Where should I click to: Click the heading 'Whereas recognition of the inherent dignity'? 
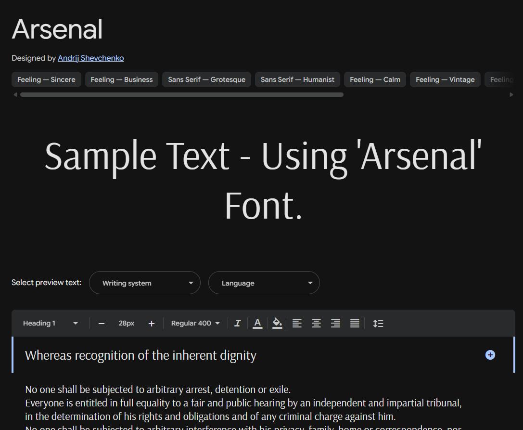pos(140,355)
